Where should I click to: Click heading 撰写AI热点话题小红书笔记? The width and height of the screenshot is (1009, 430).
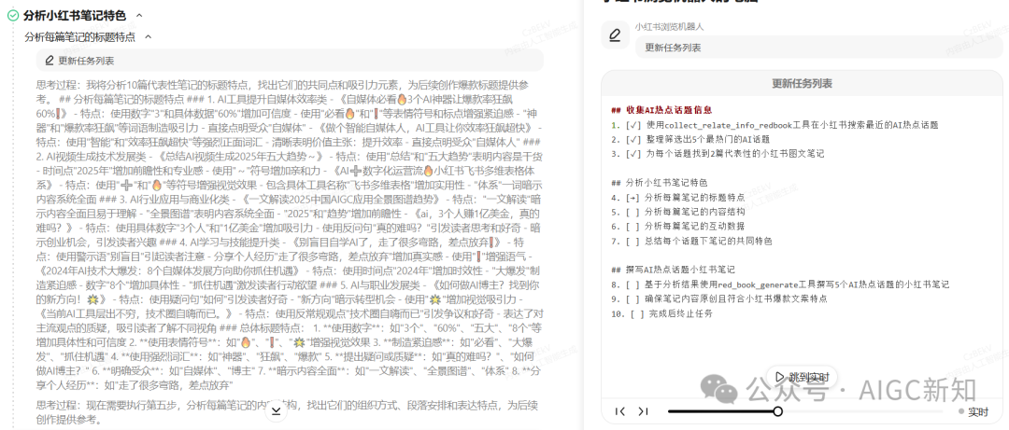point(673,270)
